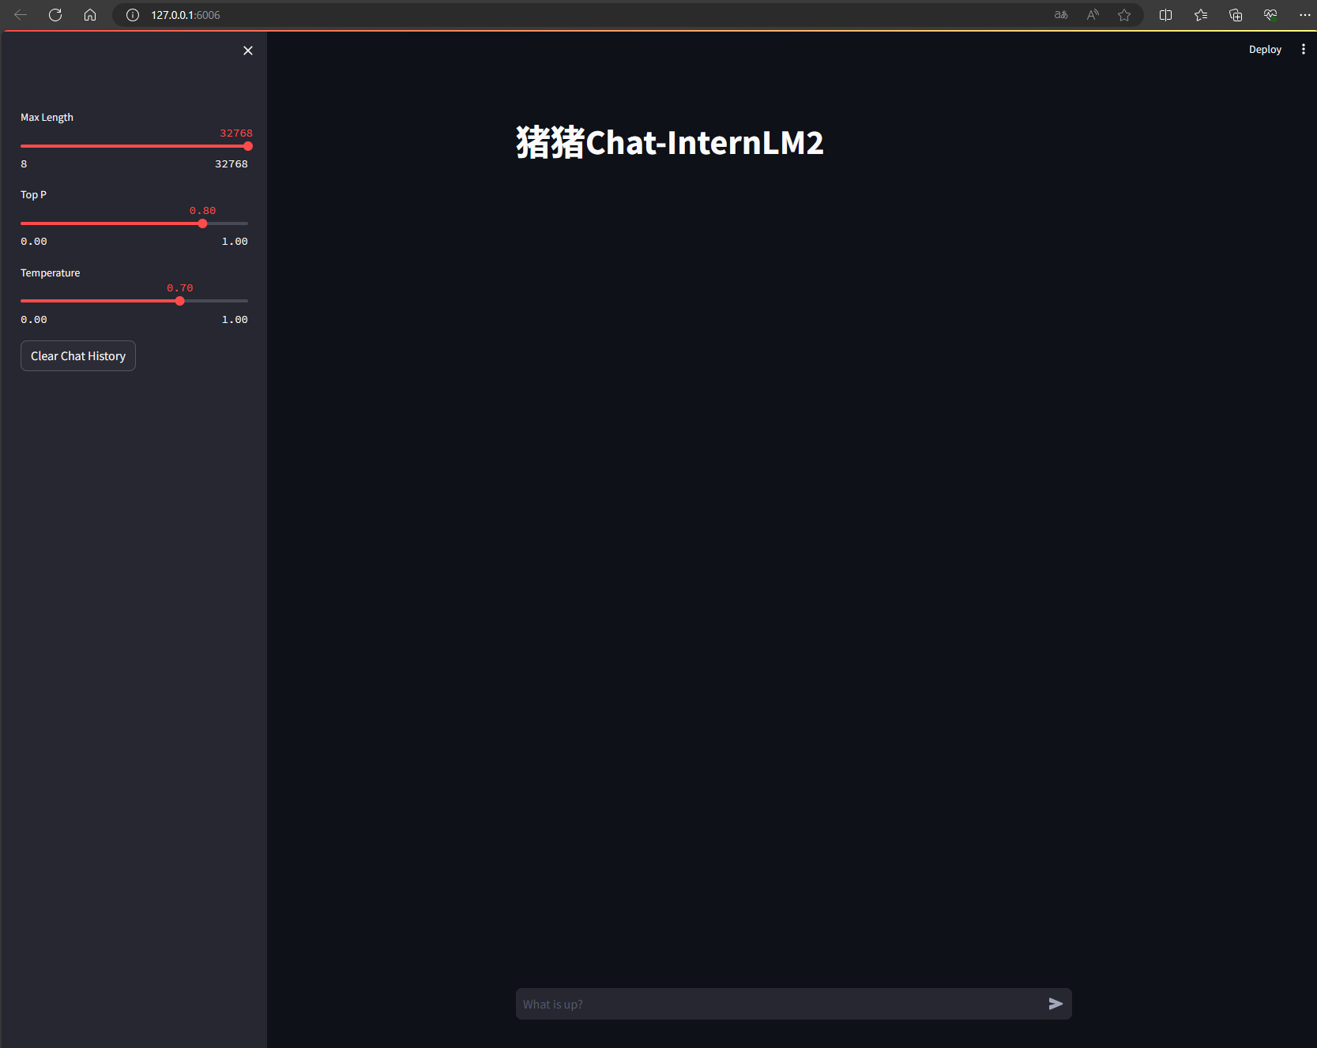1317x1048 pixels.
Task: Click the Temperature label
Action: click(51, 272)
